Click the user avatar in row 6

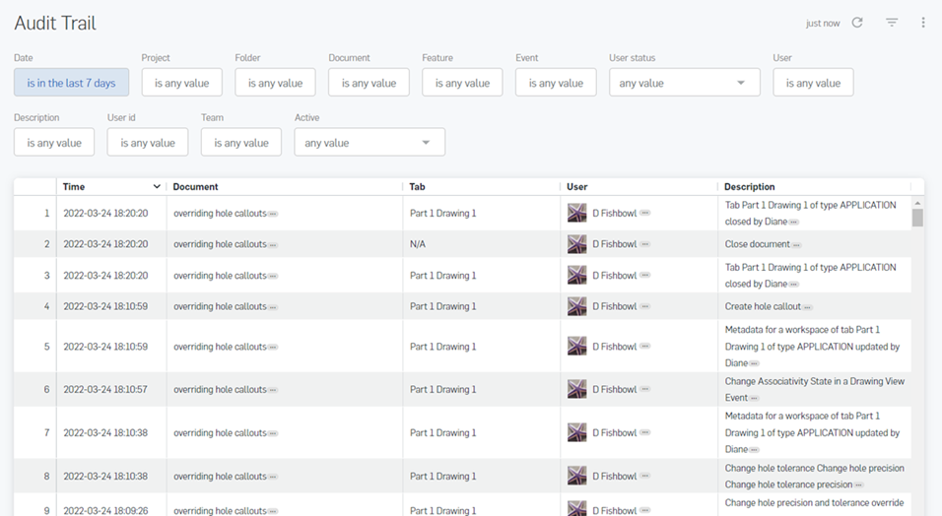coord(577,389)
